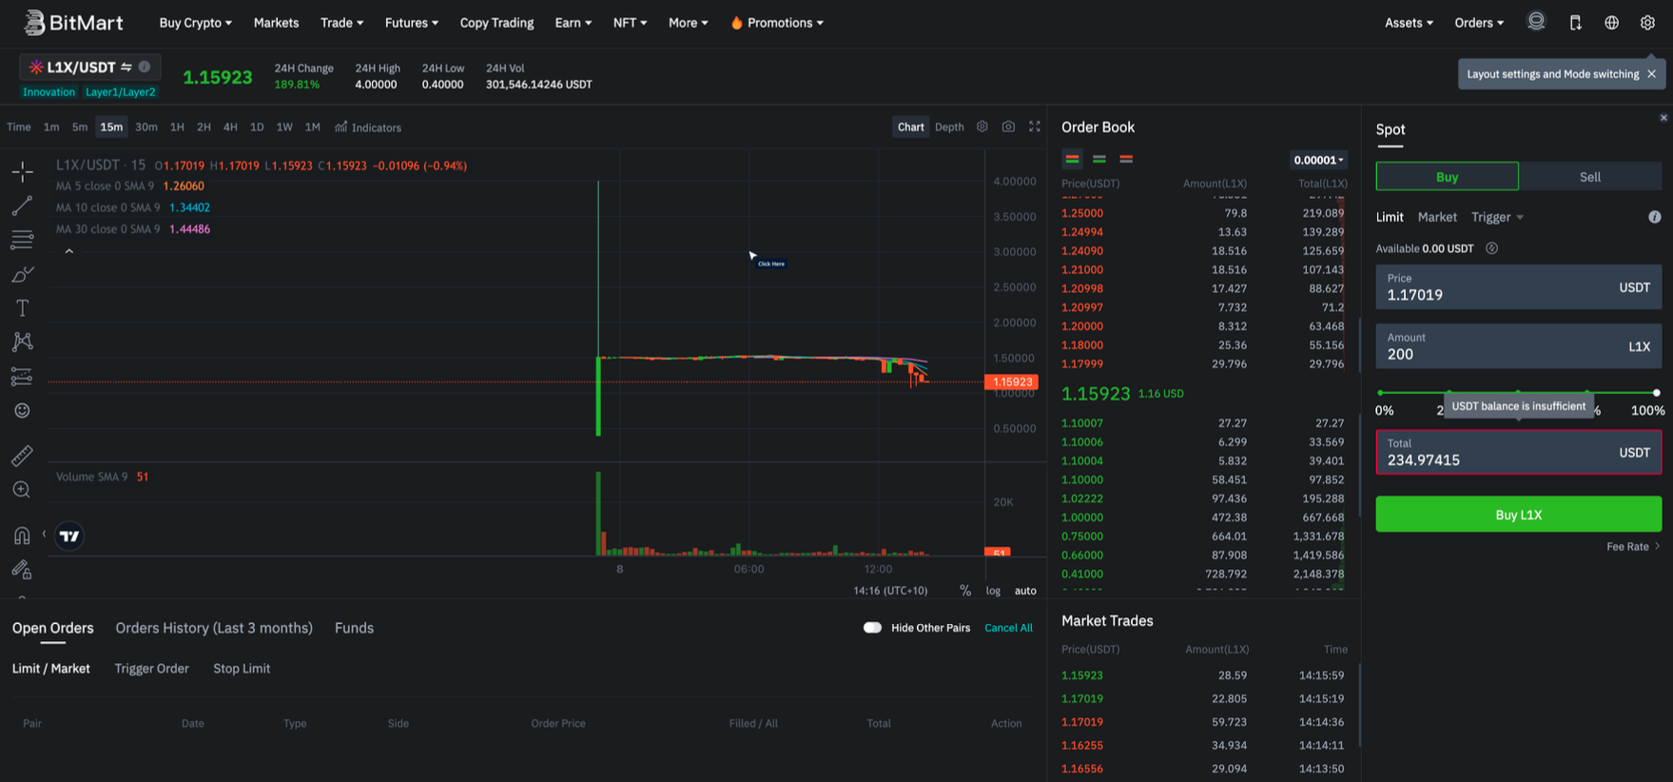Open language globe selector

tap(1611, 23)
